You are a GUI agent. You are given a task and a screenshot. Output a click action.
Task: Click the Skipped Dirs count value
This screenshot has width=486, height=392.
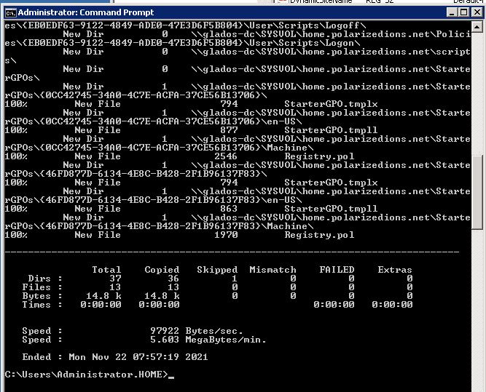pyautogui.click(x=235, y=279)
